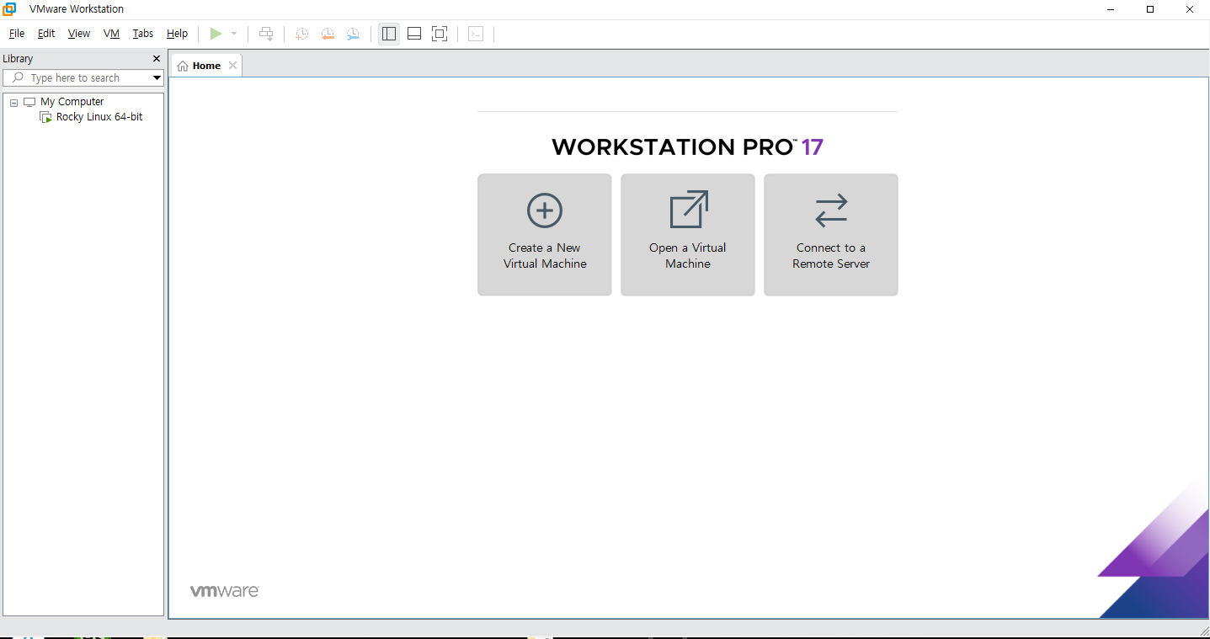Open the File menu
The image size is (1210, 639).
(x=17, y=34)
